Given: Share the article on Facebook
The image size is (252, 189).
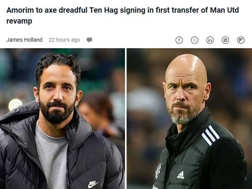Looking at the screenshot, I should [x=179, y=40].
